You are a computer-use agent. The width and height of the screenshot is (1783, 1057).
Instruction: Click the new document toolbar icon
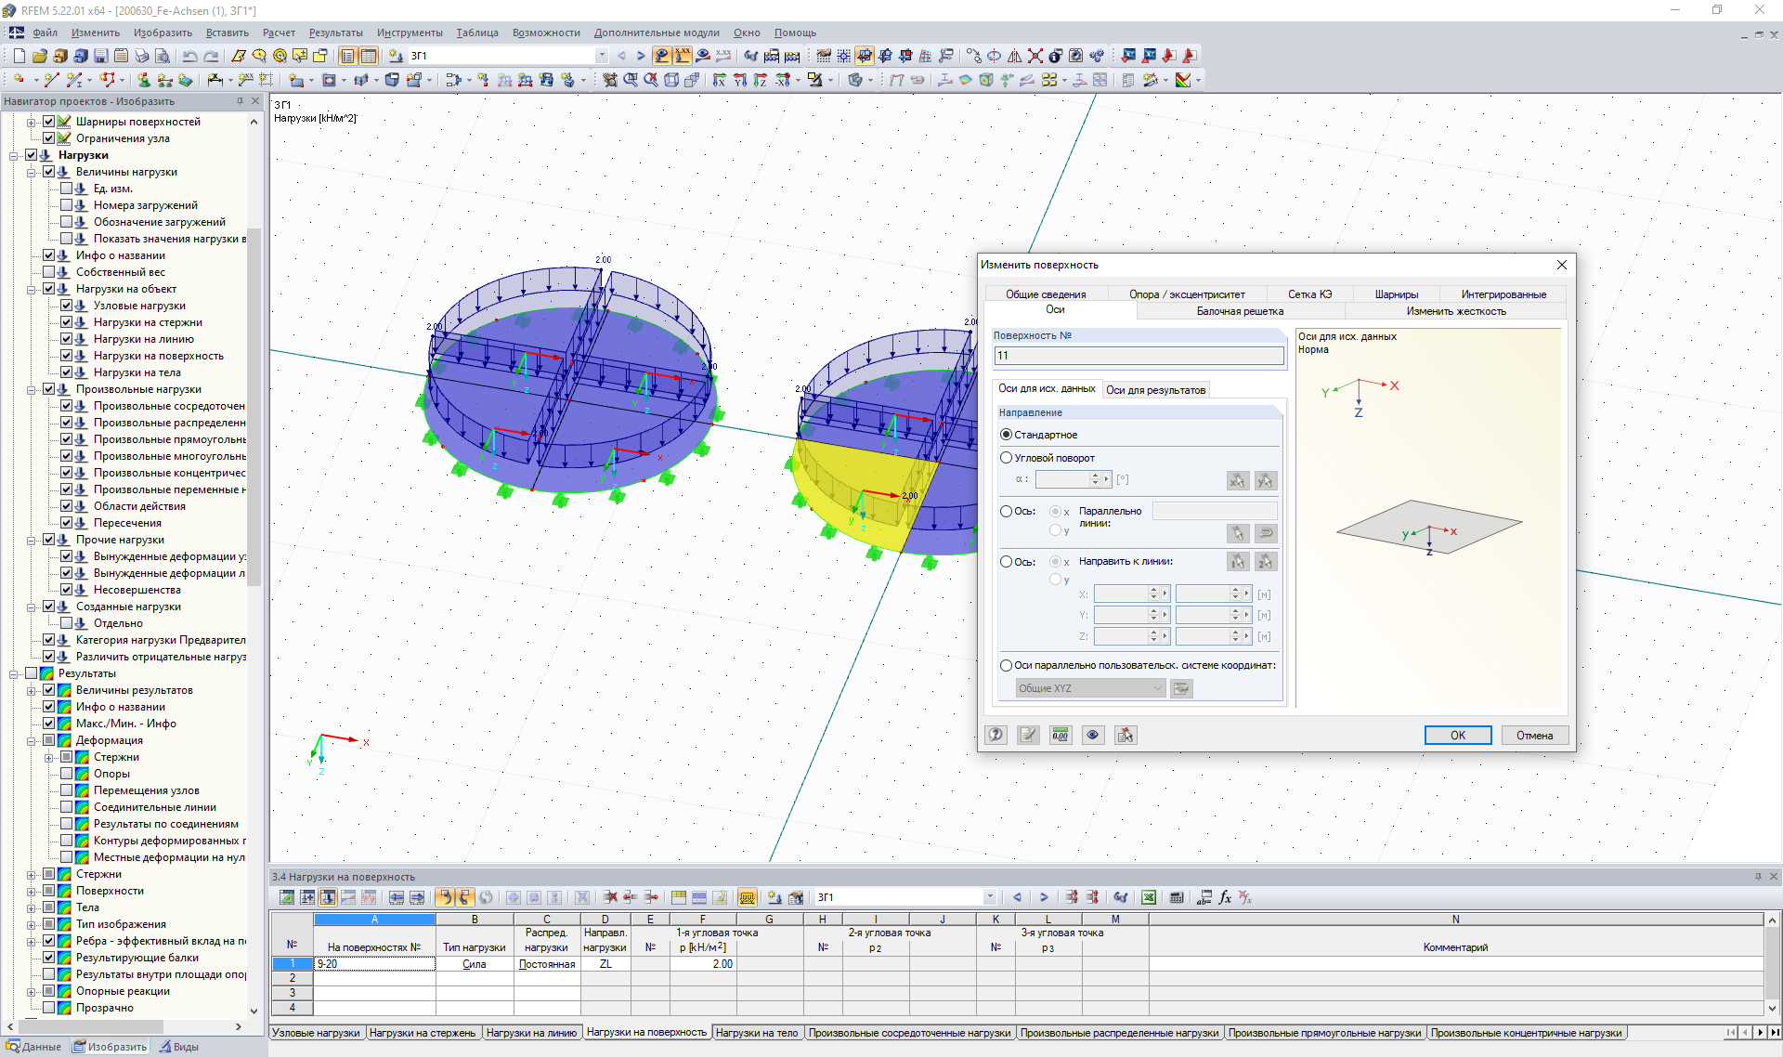(x=19, y=56)
